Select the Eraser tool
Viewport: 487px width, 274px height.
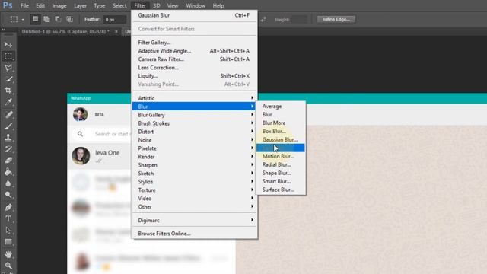point(8,161)
